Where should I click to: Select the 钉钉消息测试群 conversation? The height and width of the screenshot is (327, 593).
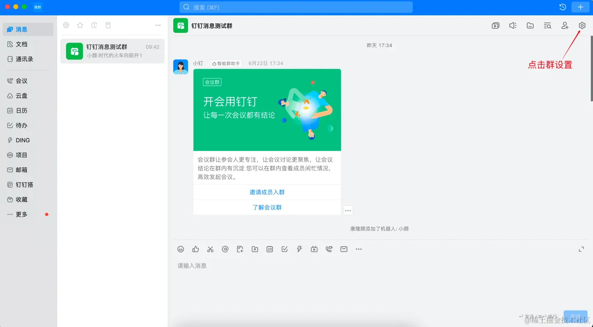[112, 51]
